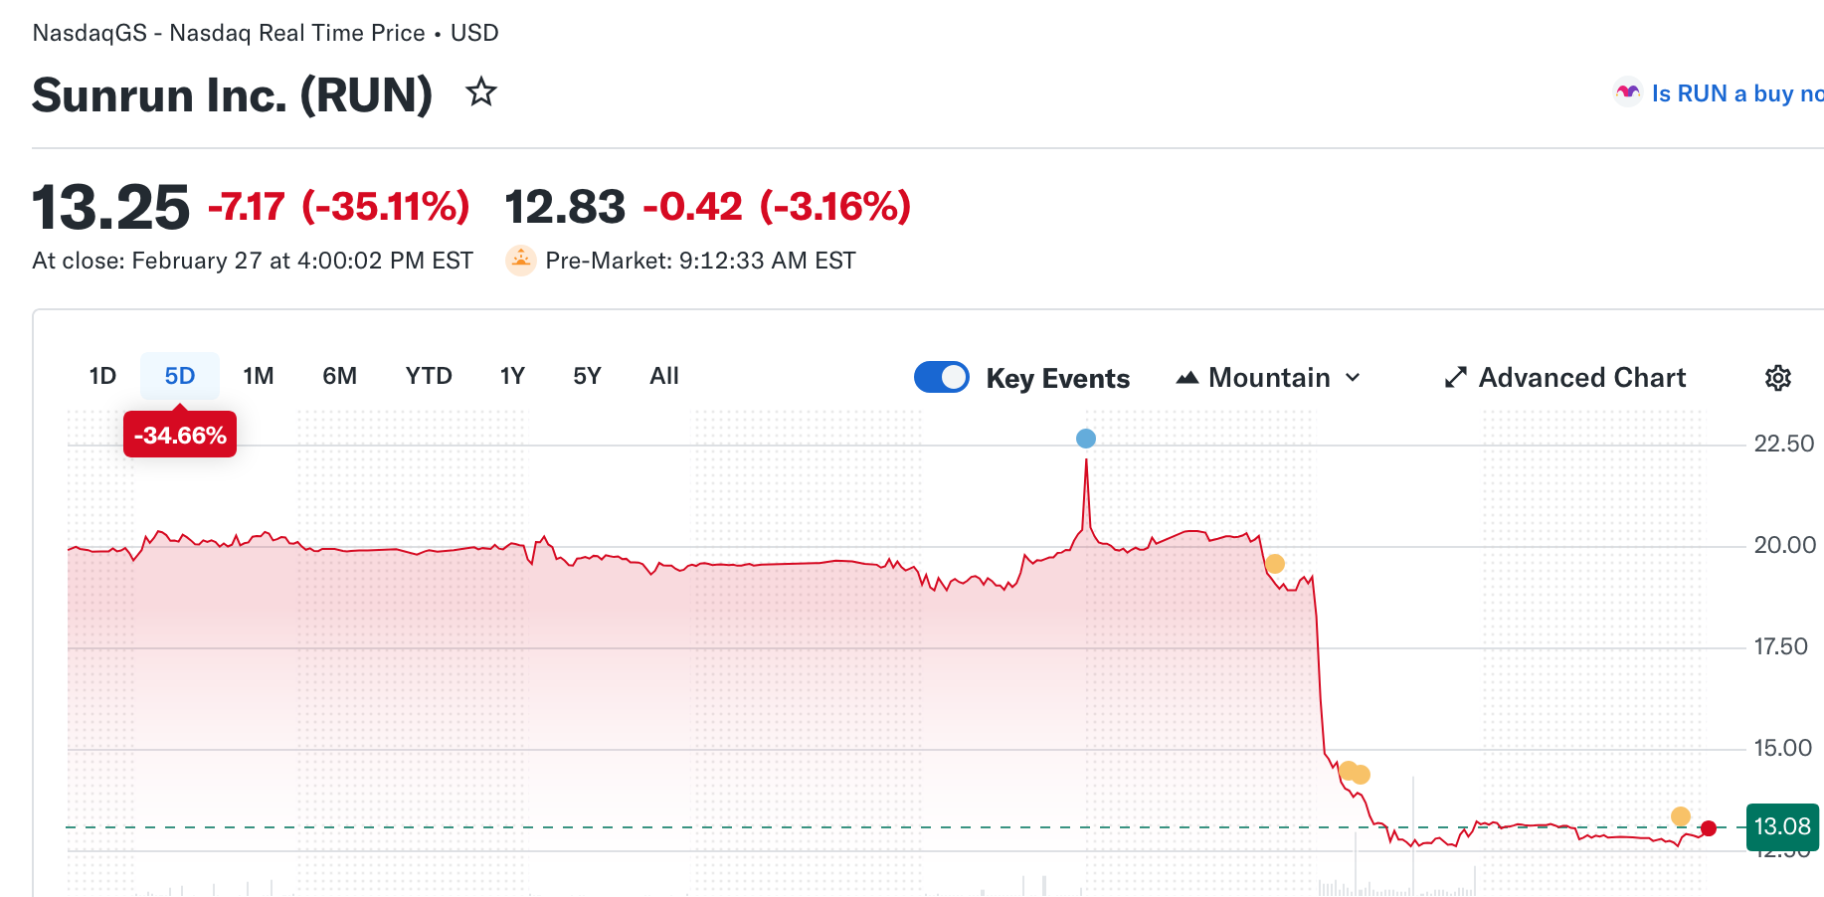Click the pink logo beside Is RUN a buy
Image resolution: width=1824 pixels, height=897 pixels.
(x=1627, y=92)
